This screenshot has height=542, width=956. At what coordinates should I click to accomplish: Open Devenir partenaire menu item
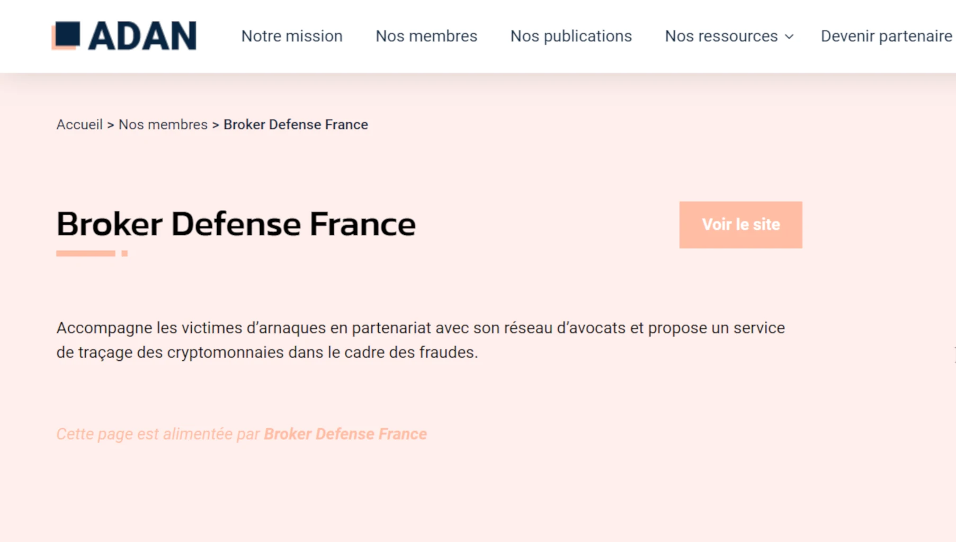(887, 36)
